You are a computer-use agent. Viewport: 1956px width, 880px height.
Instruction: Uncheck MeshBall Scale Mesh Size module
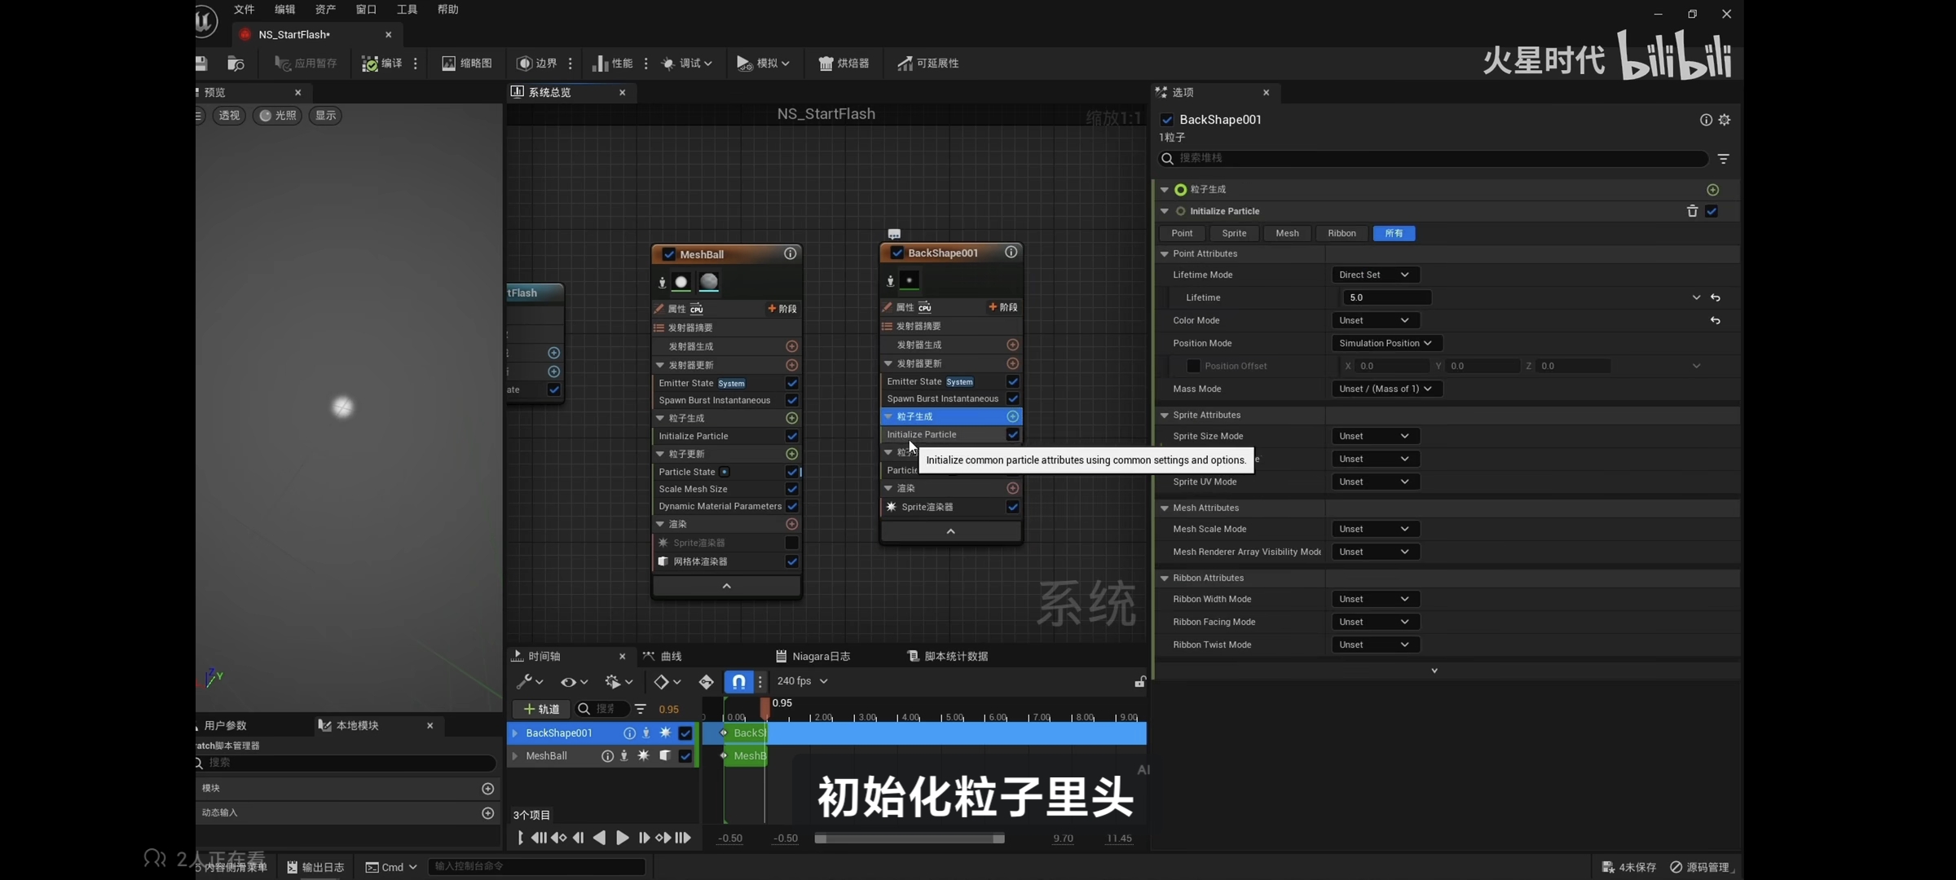tap(791, 489)
